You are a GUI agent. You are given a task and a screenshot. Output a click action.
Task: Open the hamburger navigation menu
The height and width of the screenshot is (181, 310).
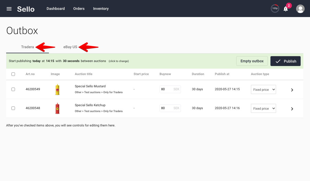point(9,9)
